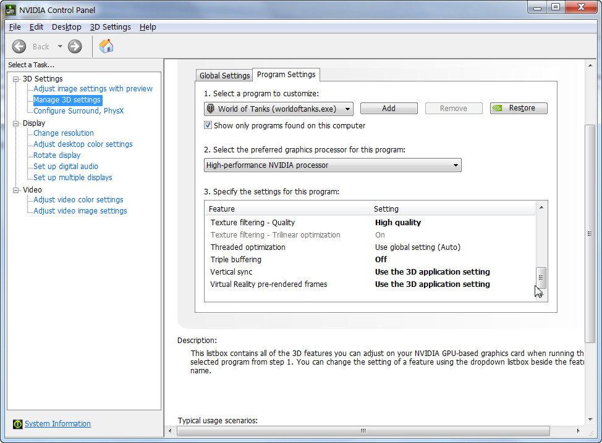
Task: Toggle Show only programs found checkbox
Action: point(208,125)
